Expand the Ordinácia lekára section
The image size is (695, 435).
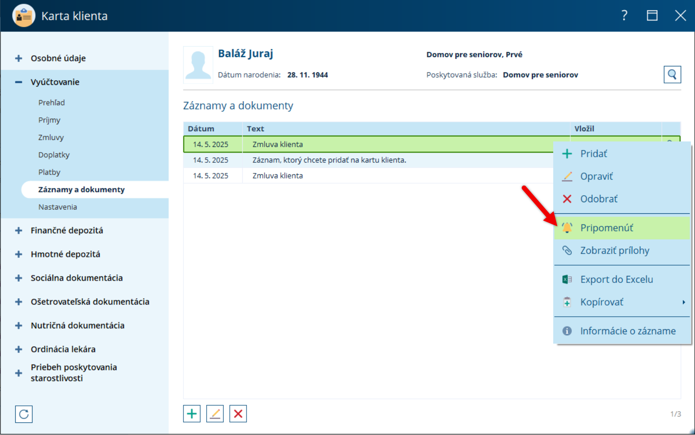(19, 349)
